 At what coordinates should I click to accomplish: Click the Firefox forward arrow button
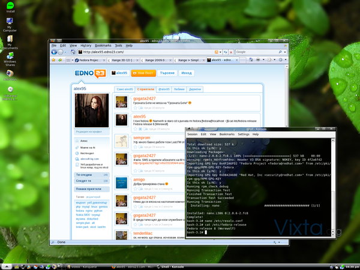coord(61,52)
